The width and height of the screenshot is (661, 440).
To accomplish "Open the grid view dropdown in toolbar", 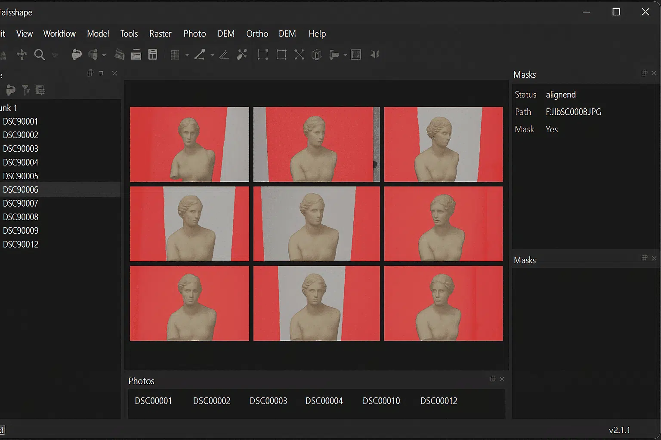I will click(x=187, y=55).
